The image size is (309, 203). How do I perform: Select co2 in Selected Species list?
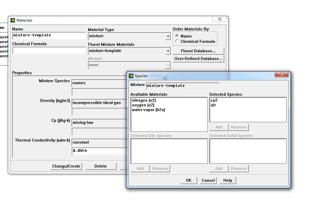click(x=214, y=100)
